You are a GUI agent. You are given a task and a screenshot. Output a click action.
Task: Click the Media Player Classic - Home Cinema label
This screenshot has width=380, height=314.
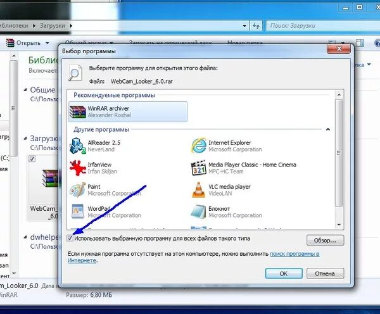point(252,165)
